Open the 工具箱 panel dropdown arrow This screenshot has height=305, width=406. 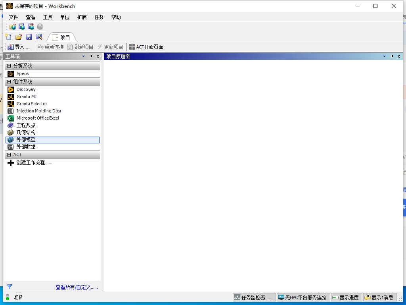coord(83,56)
